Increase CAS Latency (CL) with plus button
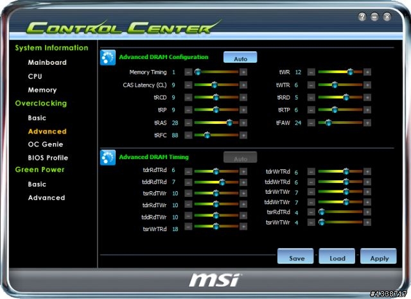 coord(243,85)
